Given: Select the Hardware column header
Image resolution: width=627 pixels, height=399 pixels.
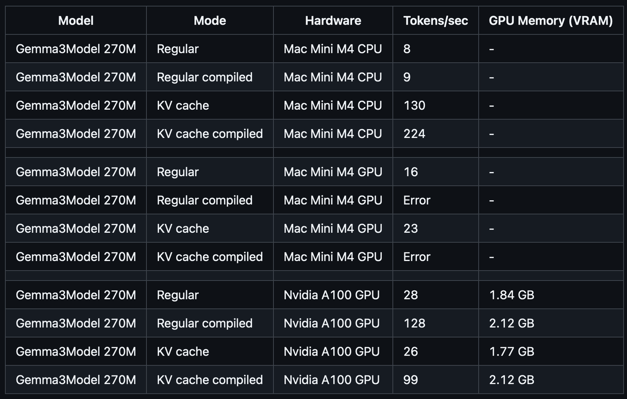Looking at the screenshot, I should click(333, 21).
